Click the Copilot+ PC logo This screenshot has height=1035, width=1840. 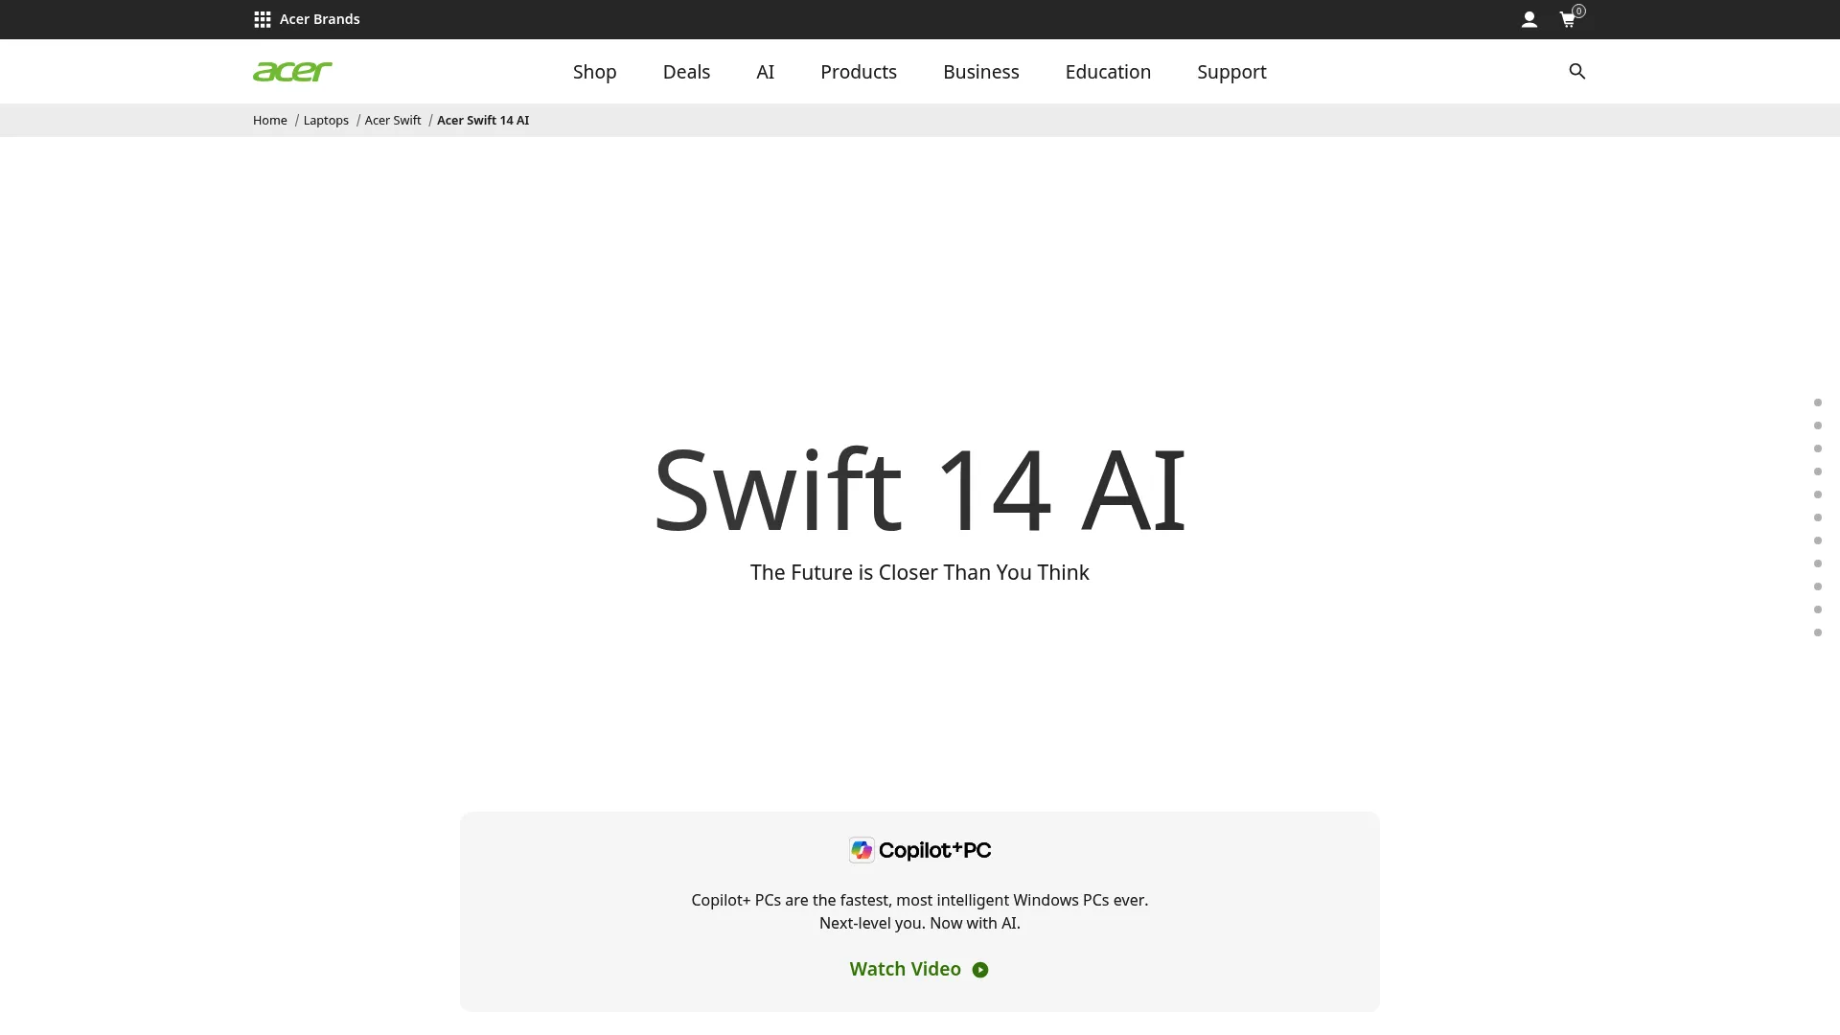point(920,850)
